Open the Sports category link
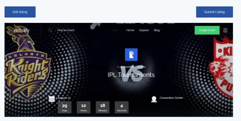241x121 pixels. coord(141,67)
